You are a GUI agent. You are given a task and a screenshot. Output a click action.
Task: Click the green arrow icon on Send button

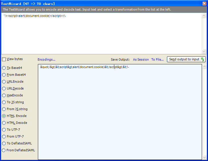coord(202,59)
